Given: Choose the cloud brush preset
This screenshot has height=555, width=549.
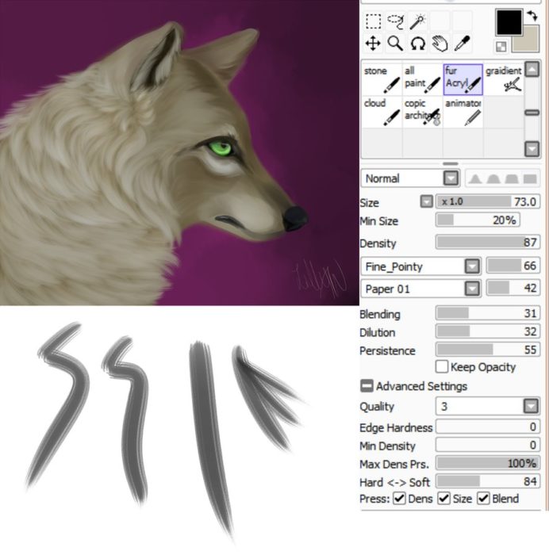Looking at the screenshot, I should click(x=382, y=112).
